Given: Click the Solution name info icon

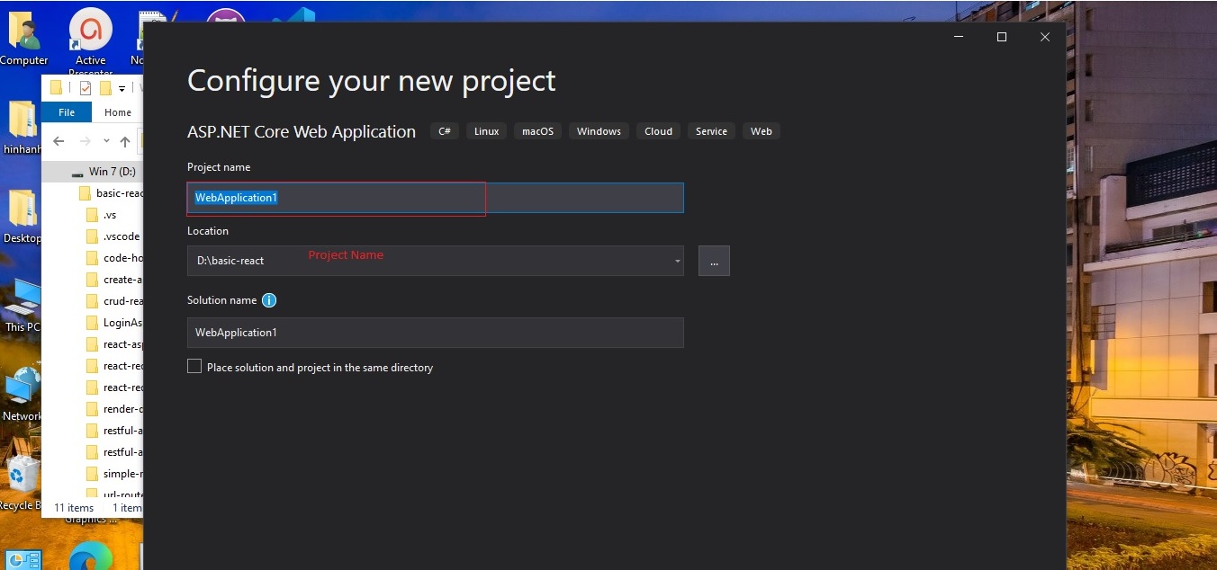Looking at the screenshot, I should point(268,300).
